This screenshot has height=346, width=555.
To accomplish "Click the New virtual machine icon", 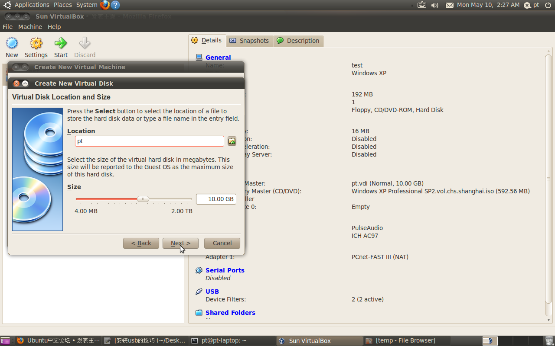I will [x=12, y=43].
